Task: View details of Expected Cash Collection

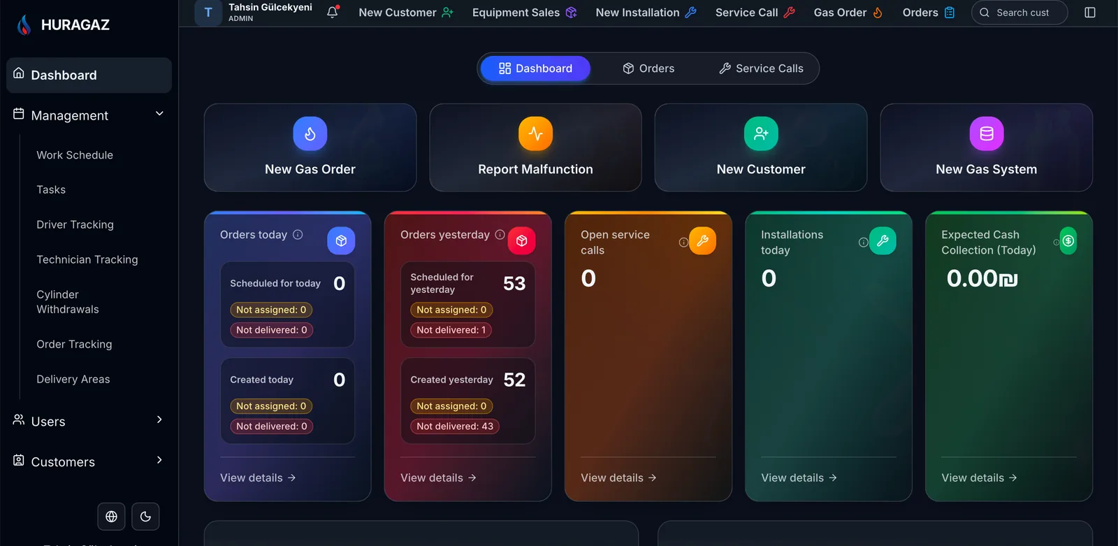Action: click(x=979, y=478)
